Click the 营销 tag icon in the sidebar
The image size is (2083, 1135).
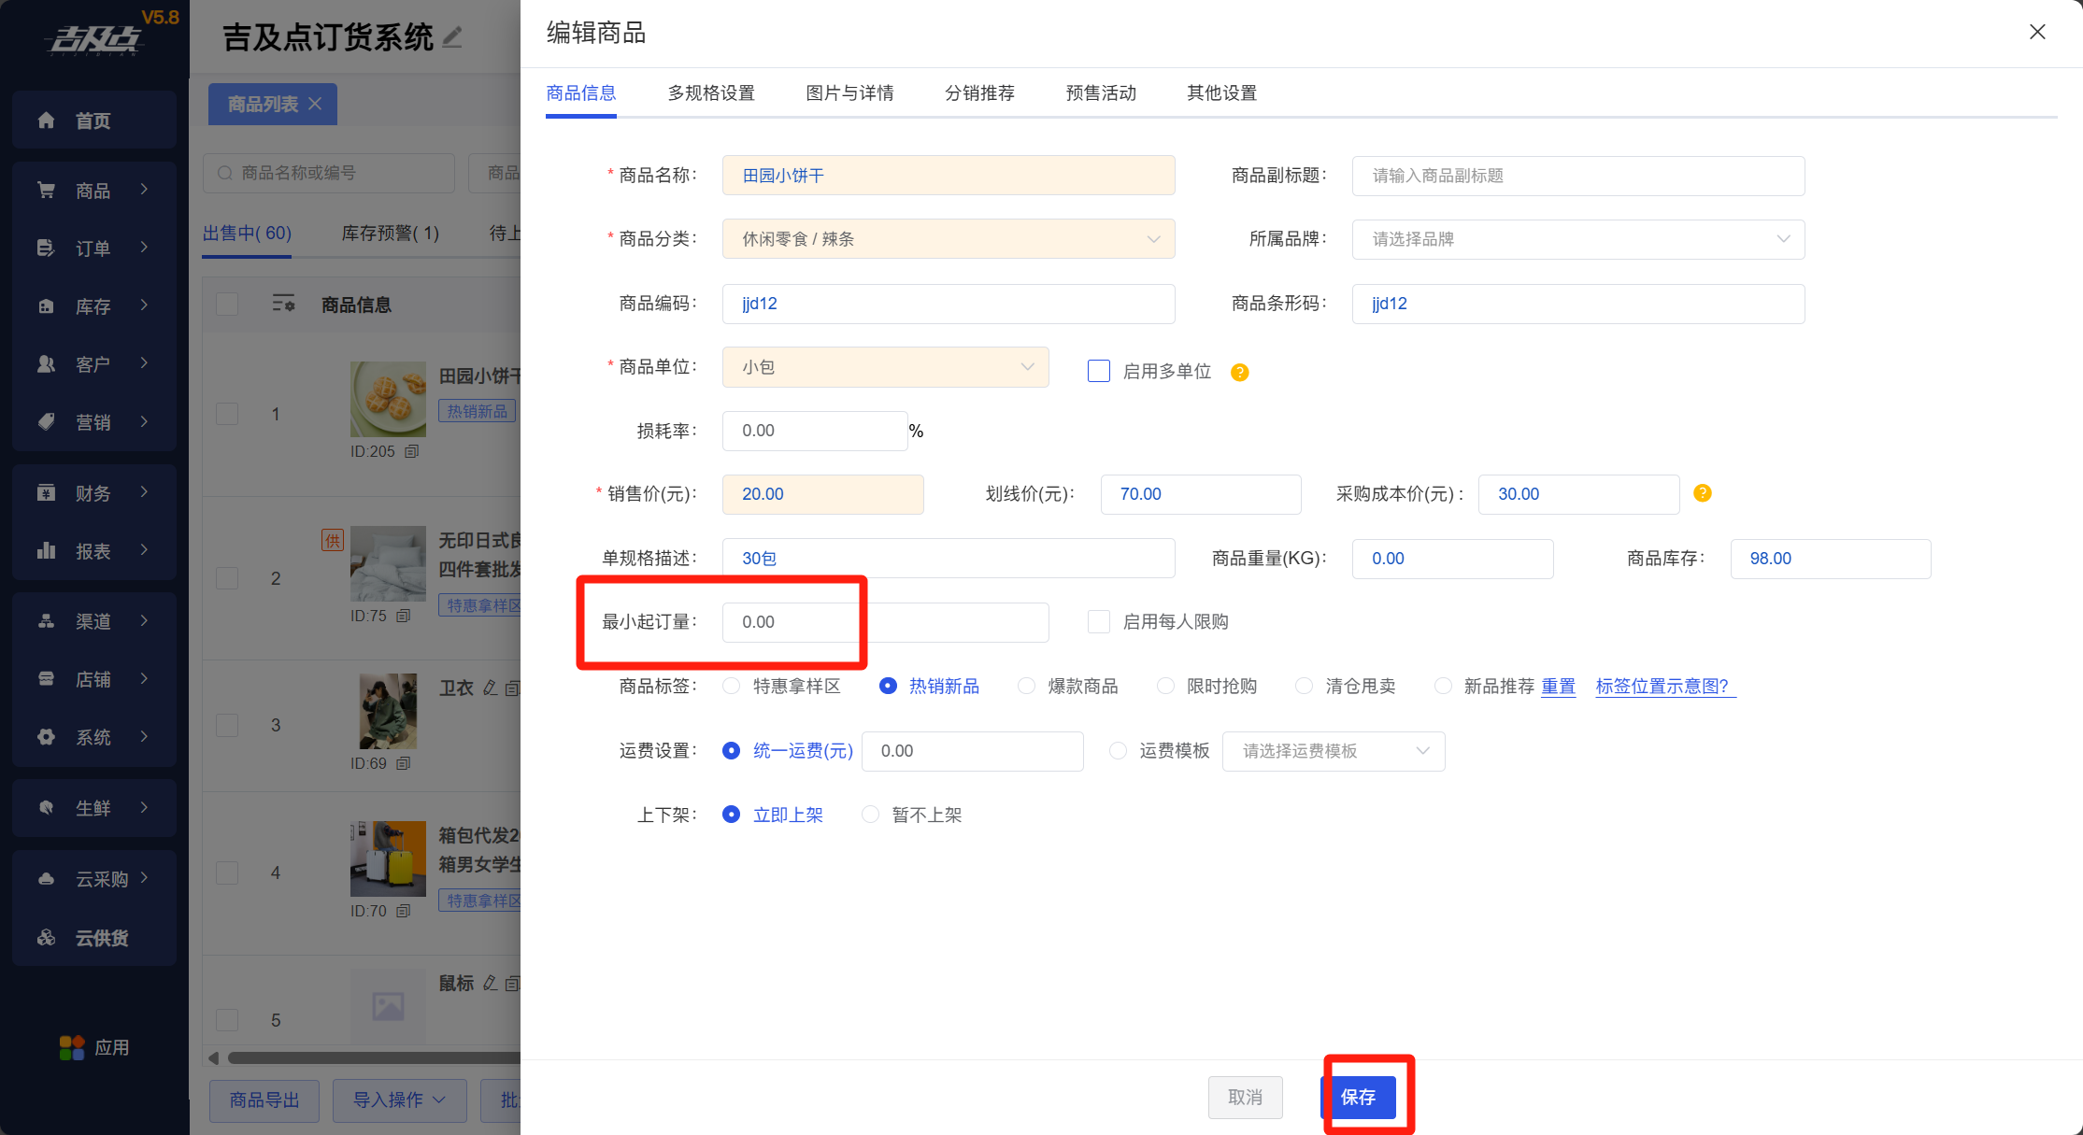[46, 422]
